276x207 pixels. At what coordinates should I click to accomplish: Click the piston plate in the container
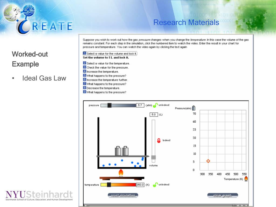(123, 156)
